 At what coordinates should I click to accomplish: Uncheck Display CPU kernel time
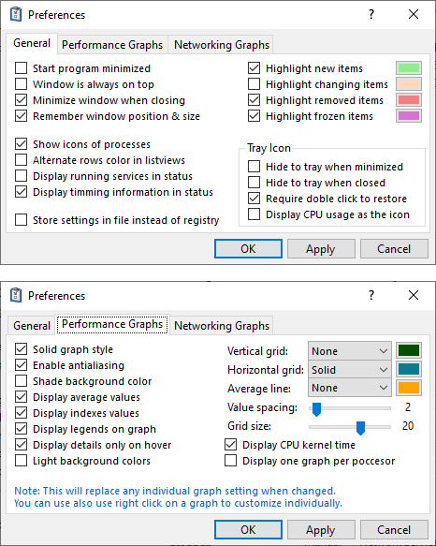230,445
